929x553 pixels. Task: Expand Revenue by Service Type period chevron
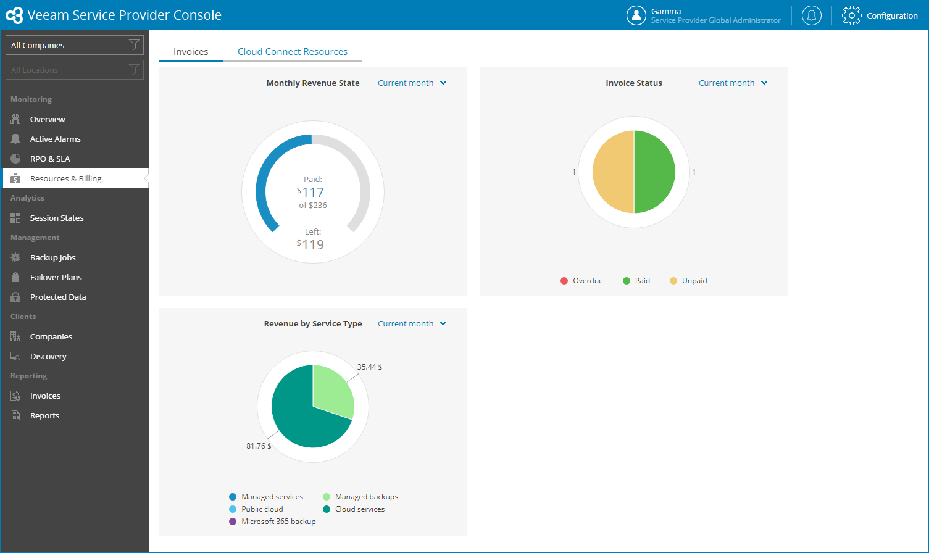point(443,323)
